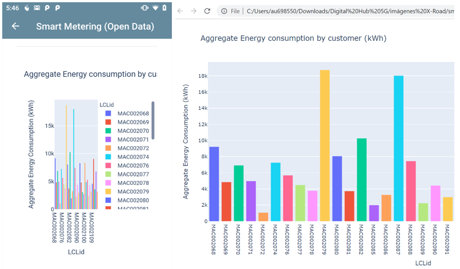The width and height of the screenshot is (460, 269).
Task: Click the MAC002070 legend color swatch
Action: click(x=108, y=131)
